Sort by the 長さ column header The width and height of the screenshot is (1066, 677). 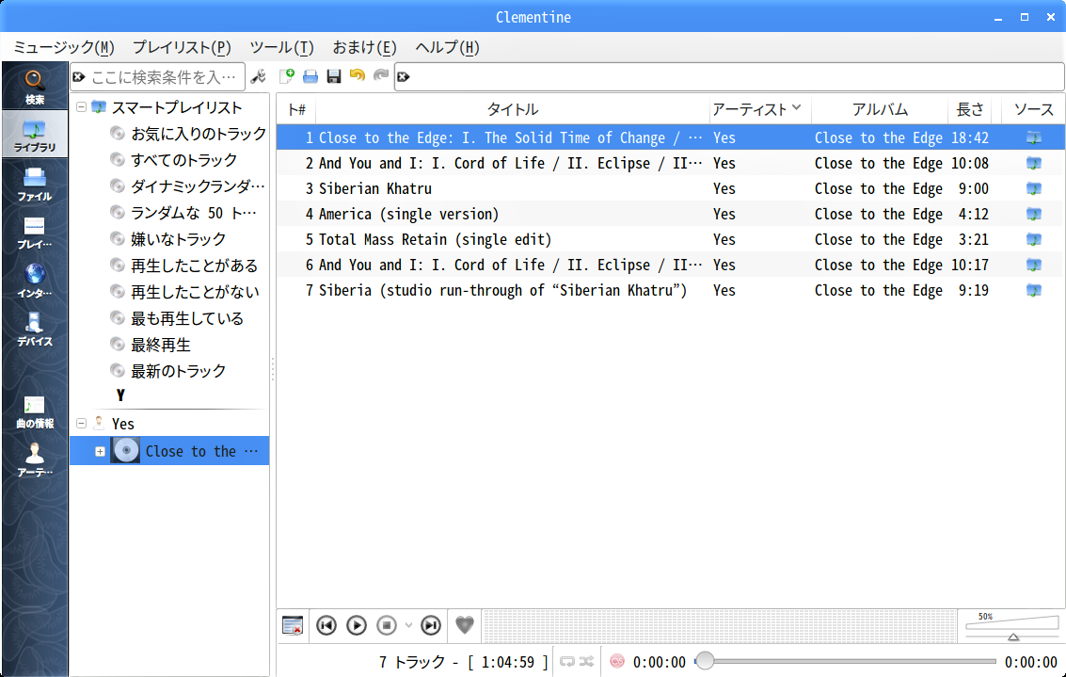click(x=969, y=109)
